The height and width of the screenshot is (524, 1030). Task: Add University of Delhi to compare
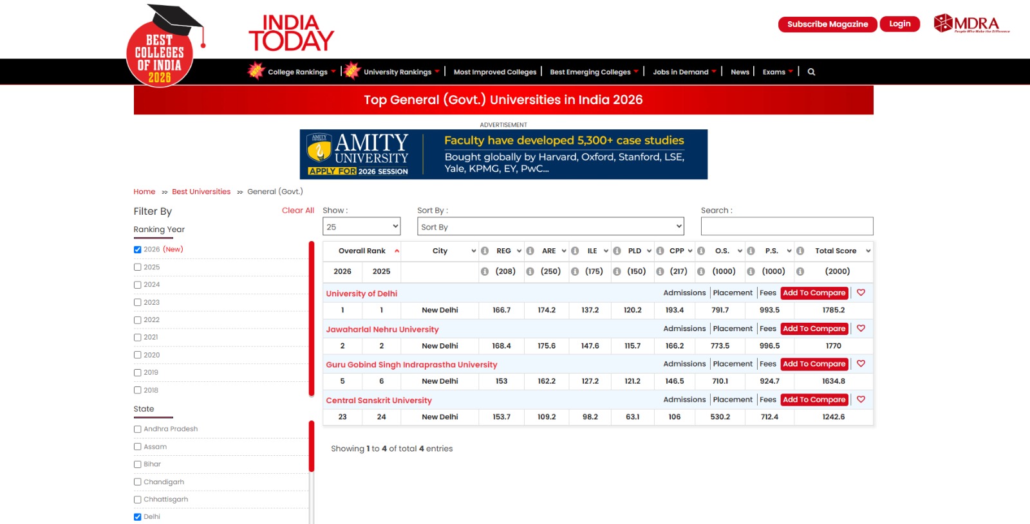tap(814, 293)
